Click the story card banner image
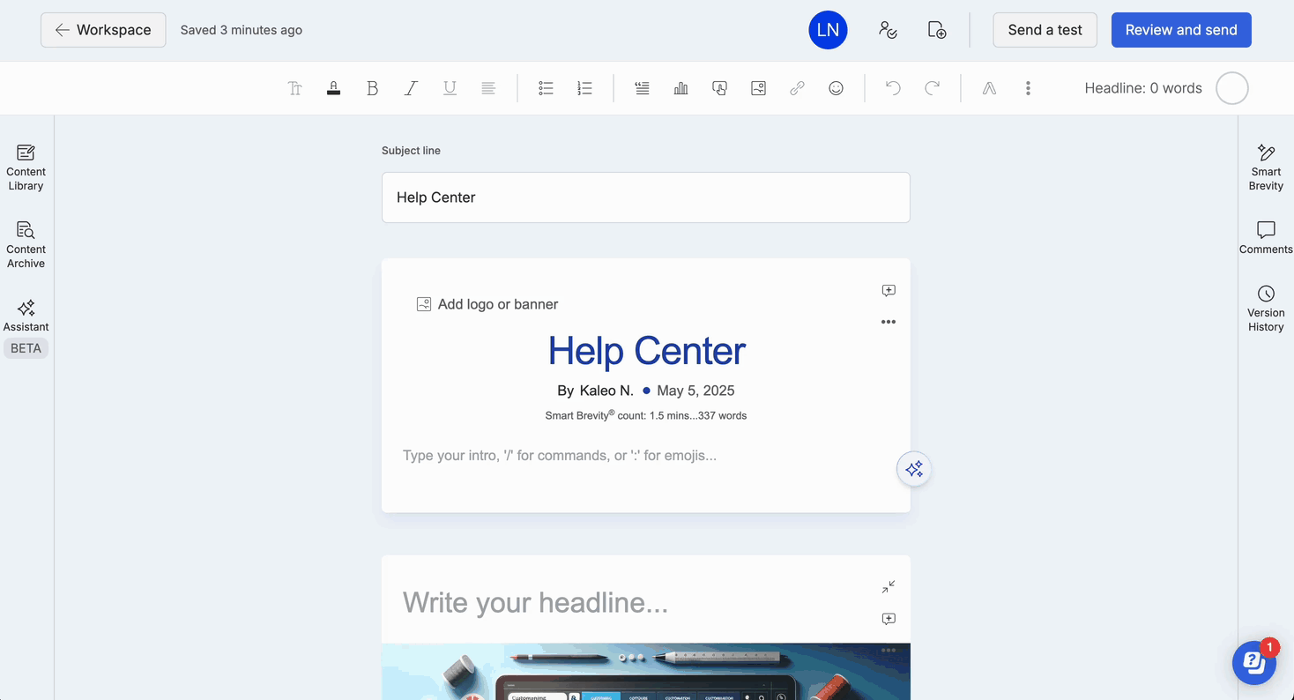Image resolution: width=1294 pixels, height=700 pixels. [646, 672]
